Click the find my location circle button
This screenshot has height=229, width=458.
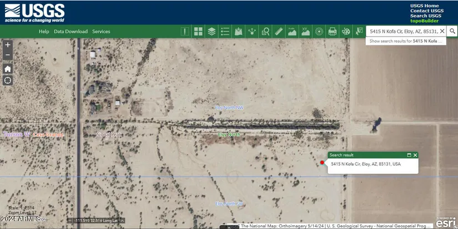(8, 80)
